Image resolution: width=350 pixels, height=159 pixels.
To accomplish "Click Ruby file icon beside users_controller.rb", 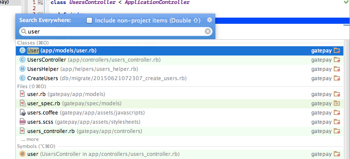I will tap(22, 131).
